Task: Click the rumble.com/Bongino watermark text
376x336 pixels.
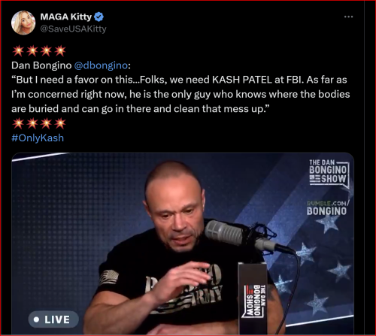Action: point(327,208)
